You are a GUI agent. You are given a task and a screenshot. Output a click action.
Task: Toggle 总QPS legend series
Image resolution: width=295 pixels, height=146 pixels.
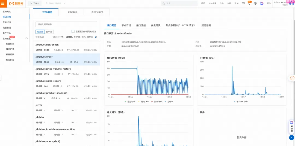coord(169,102)
